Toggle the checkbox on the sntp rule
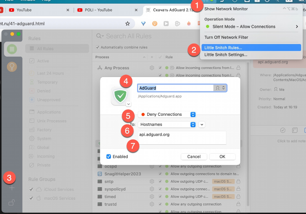The height and width of the screenshot is (214, 306). point(160,181)
